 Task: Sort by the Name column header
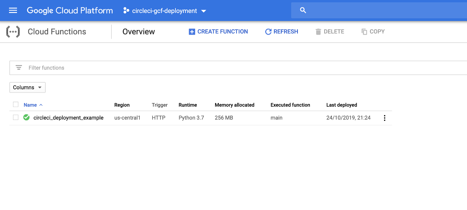point(33,105)
